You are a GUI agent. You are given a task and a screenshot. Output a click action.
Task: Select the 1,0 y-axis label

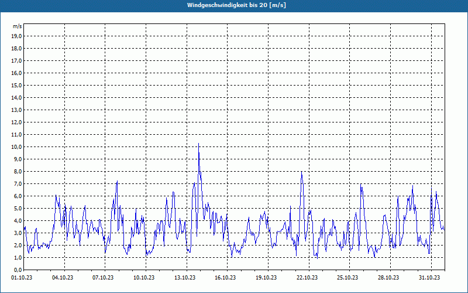pyautogui.click(x=18, y=257)
